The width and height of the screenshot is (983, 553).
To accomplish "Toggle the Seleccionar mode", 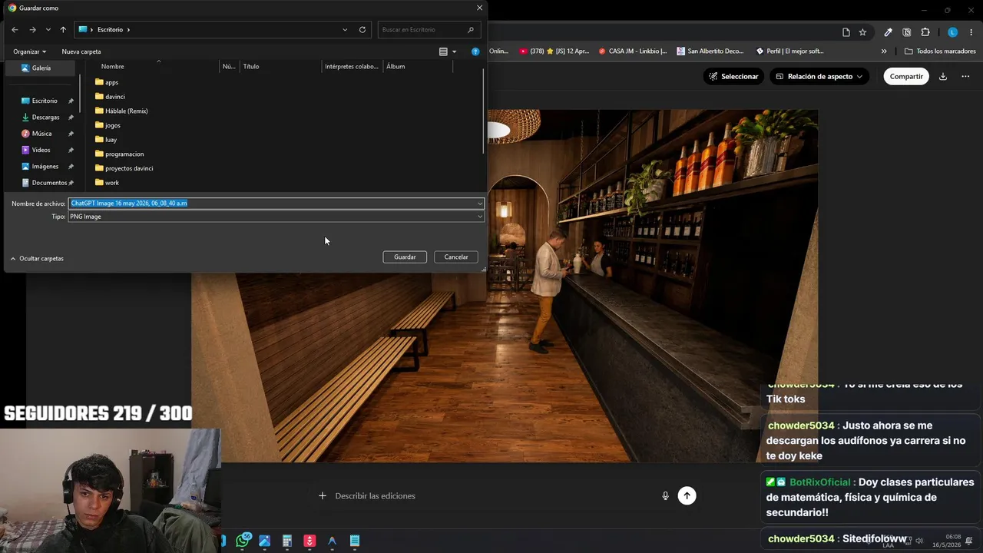I will 733,76.
